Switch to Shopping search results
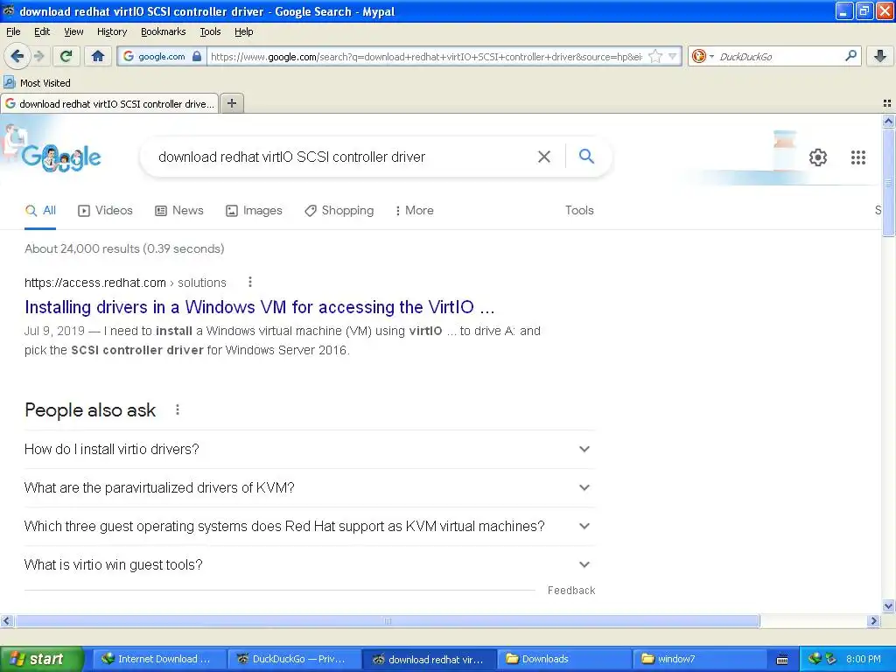 (x=339, y=210)
